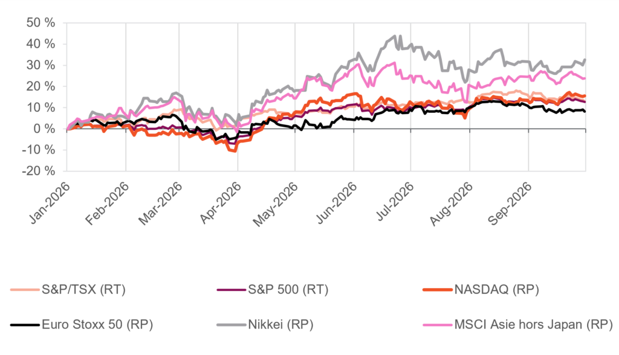
Task: Click the salmon S&P/TSX legend line swatch
Action: (x=25, y=290)
